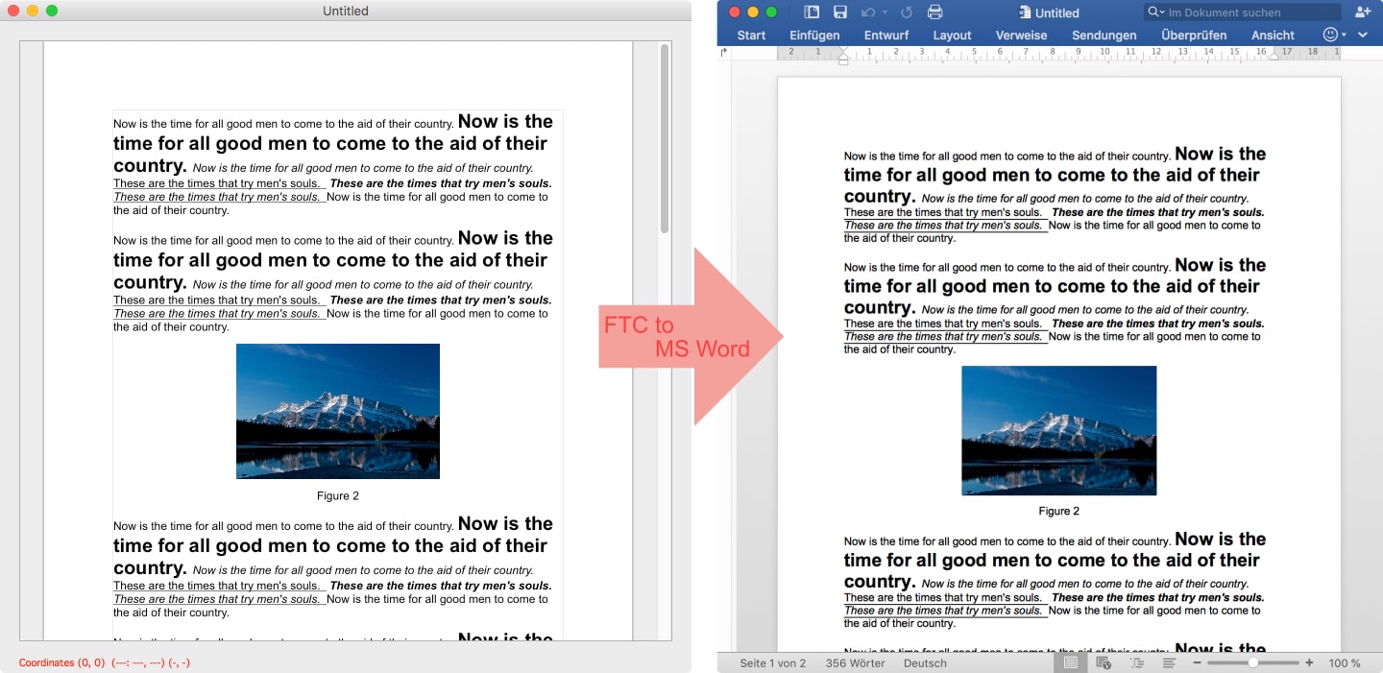
Task: Save the Word document with the disk icon
Action: click(840, 12)
